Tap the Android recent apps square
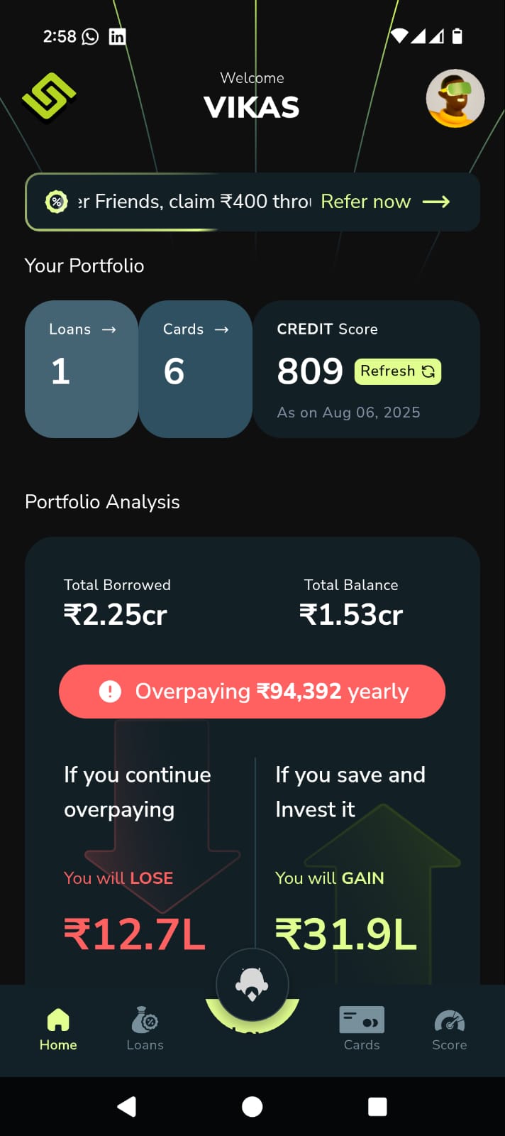Viewport: 505px width, 1136px height. 377,1106
